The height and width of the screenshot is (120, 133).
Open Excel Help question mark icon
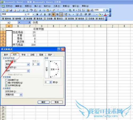(x=107, y=10)
